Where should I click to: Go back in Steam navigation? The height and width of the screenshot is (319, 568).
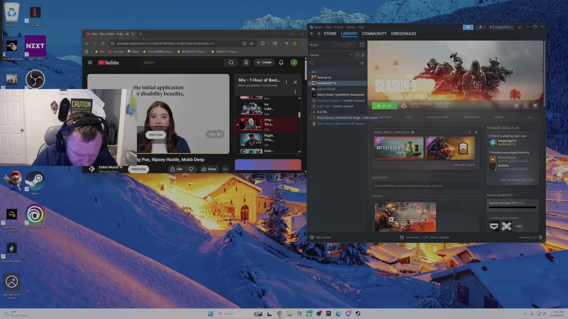click(x=312, y=34)
